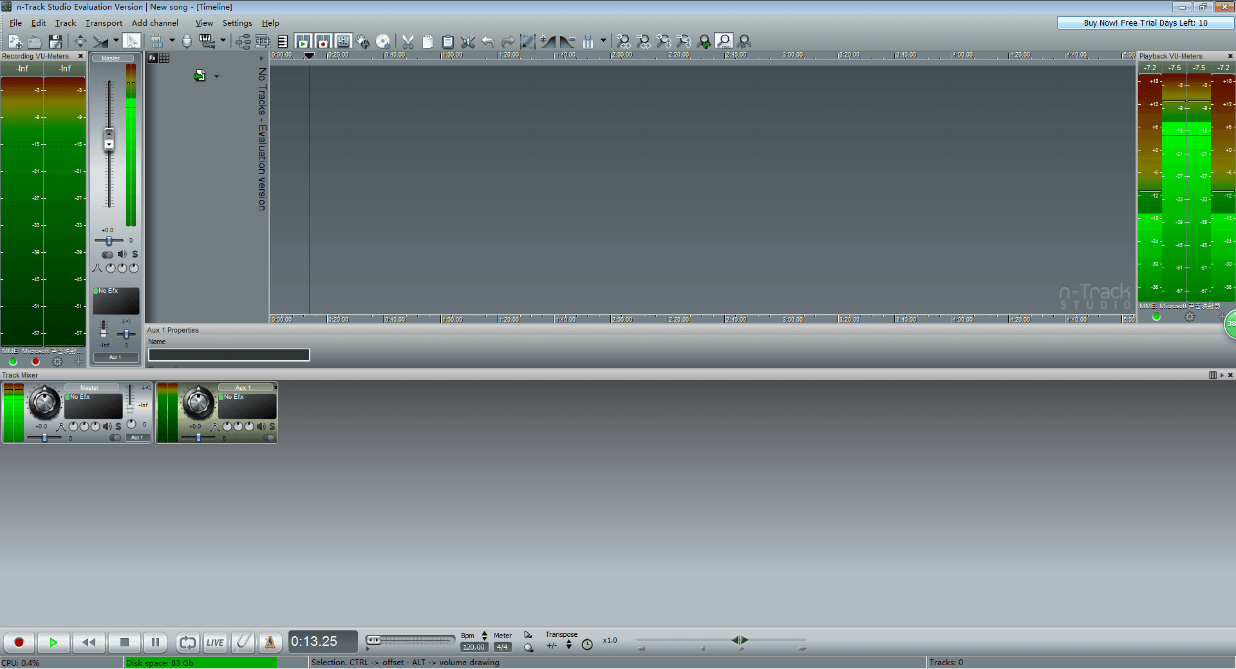
Task: Select the Hand scroll tool
Action: 362,41
